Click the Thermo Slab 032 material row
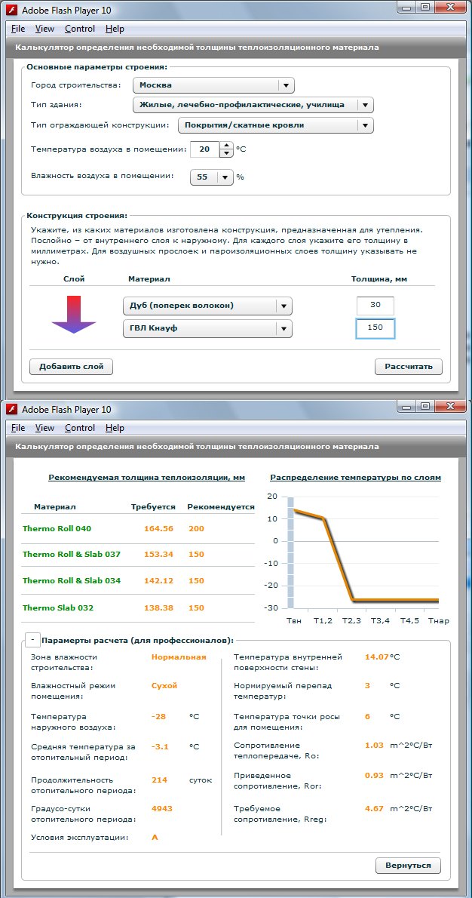Viewport: 472px width, 898px height. (138, 607)
